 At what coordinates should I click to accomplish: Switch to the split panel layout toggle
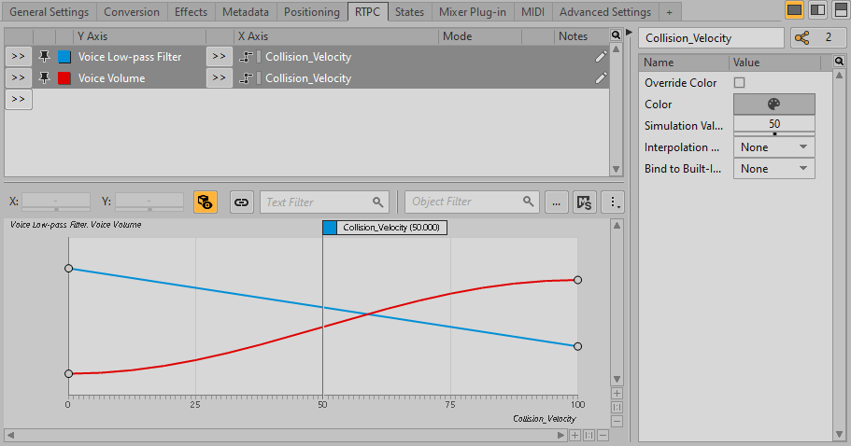coord(816,10)
